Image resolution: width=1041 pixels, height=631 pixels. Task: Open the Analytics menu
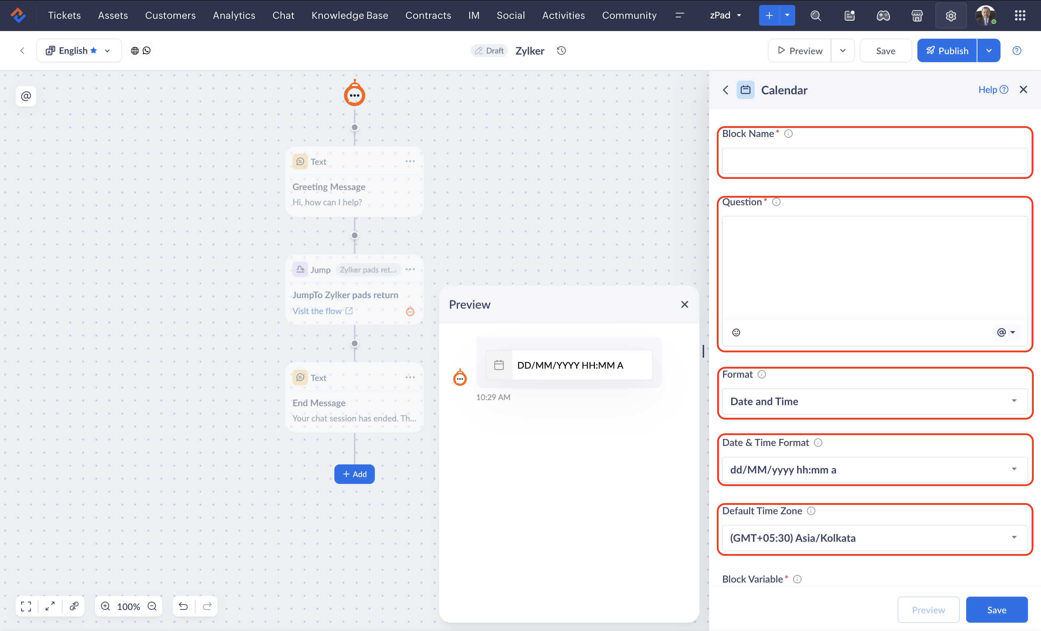(x=234, y=16)
